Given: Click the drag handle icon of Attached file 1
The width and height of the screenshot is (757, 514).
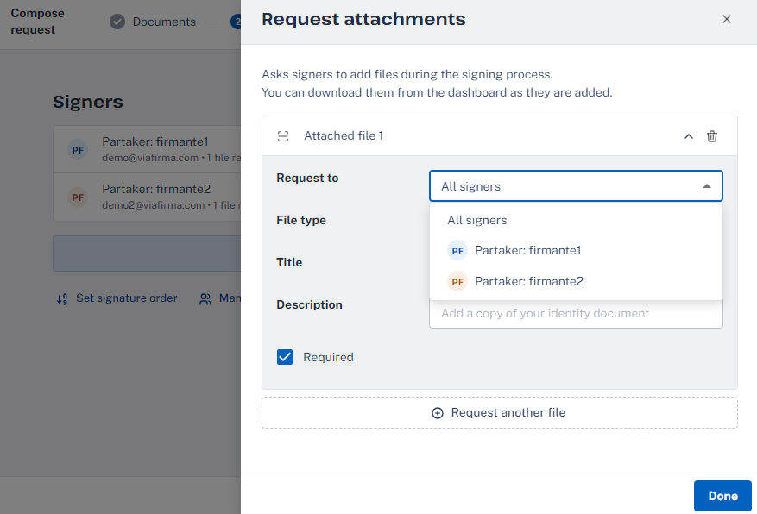Looking at the screenshot, I should click(x=283, y=136).
